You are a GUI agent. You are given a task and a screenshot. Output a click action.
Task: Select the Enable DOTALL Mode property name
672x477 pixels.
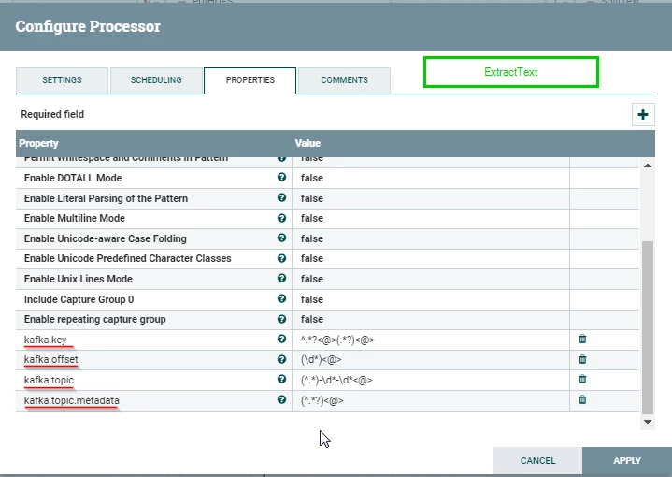coord(73,178)
